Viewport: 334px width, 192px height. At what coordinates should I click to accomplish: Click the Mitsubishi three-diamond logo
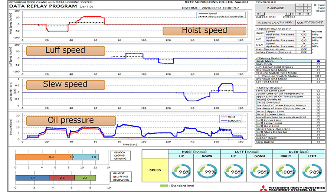coord(263,188)
